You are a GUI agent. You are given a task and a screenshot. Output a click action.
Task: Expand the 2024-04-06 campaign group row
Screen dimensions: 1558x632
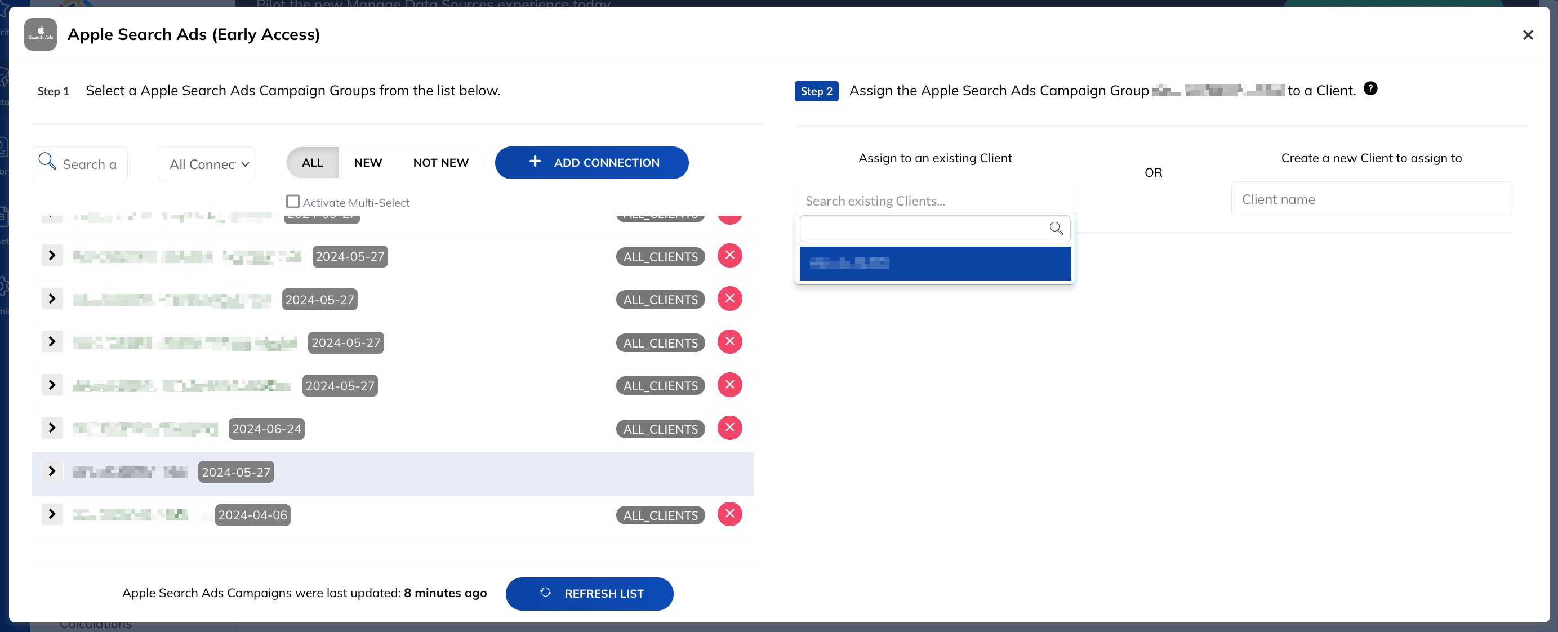[52, 514]
